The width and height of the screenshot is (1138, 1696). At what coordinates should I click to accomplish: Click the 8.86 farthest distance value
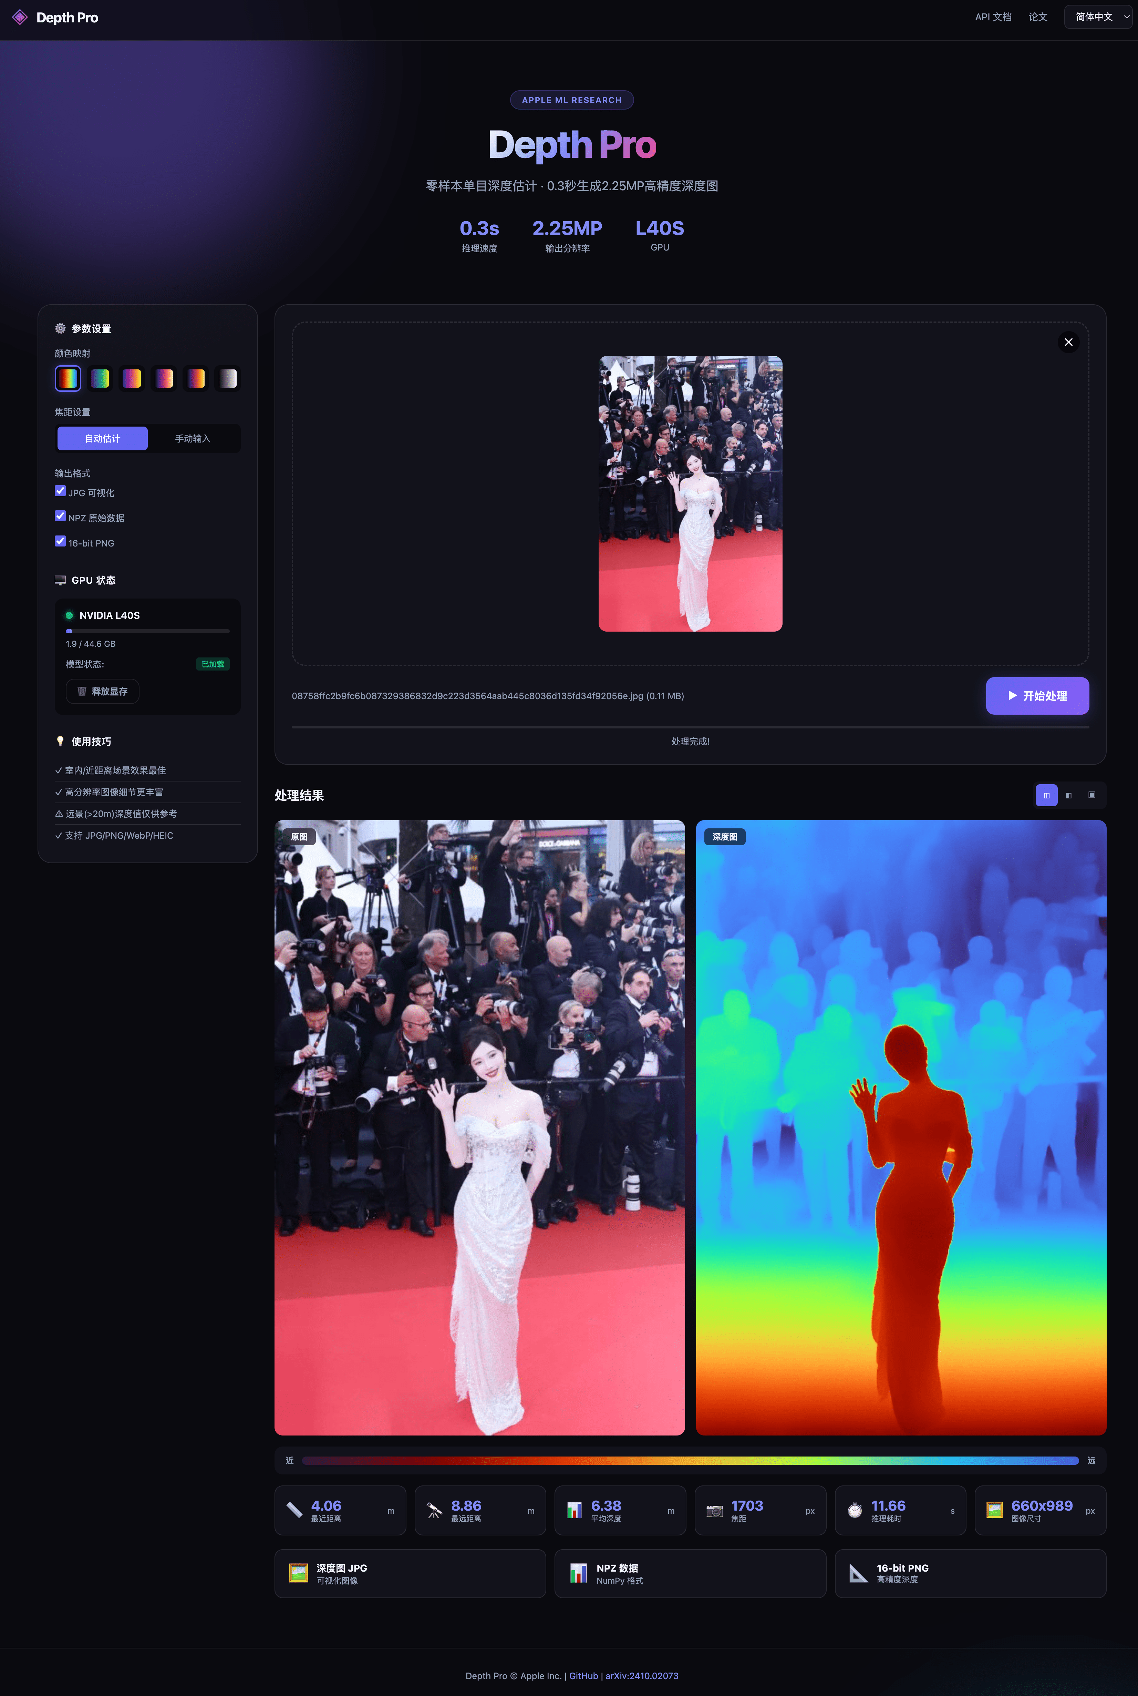(466, 1506)
